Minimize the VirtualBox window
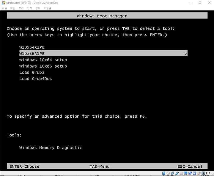This screenshot has width=214, height=176. point(191,3)
